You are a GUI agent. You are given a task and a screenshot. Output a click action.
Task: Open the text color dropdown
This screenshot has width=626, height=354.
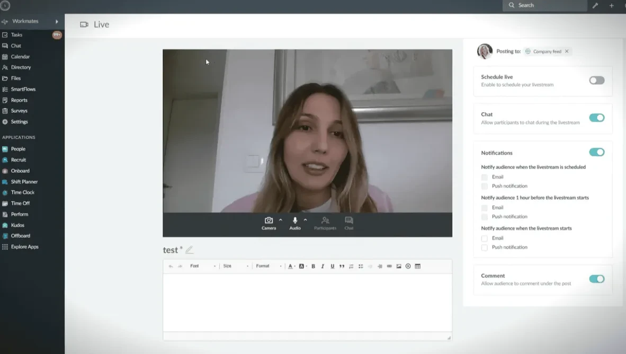tap(291, 266)
